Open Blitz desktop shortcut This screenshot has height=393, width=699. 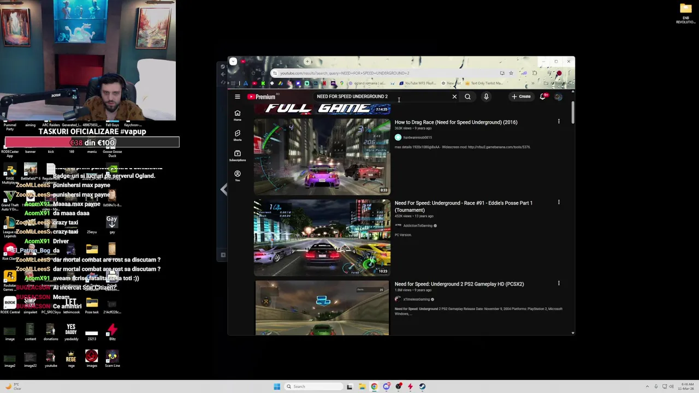pos(112,332)
